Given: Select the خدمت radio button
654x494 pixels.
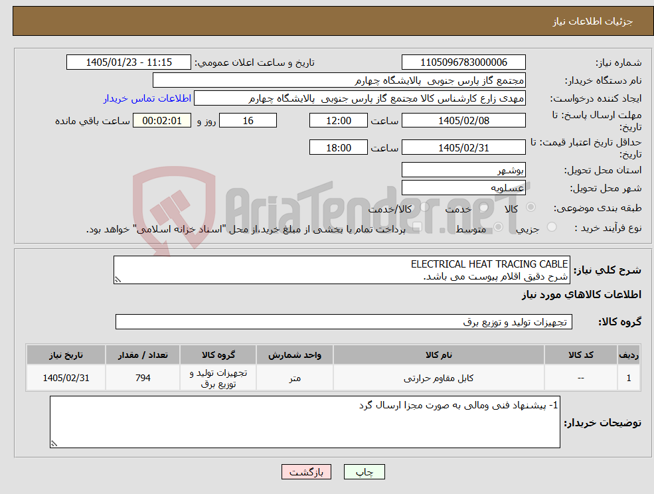Looking at the screenshot, I should 484,207.
